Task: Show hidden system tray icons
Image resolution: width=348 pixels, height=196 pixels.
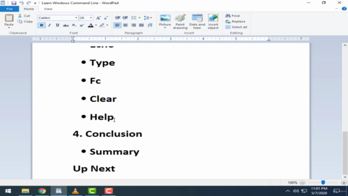Action: 288,191
